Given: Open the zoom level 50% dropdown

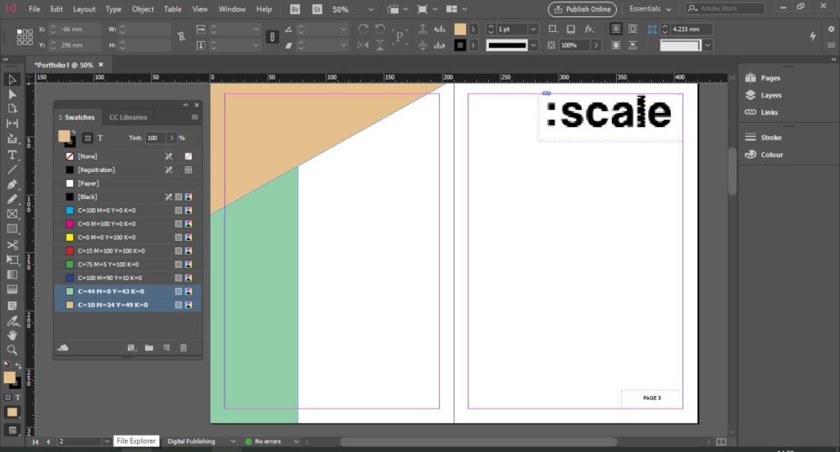Looking at the screenshot, I should point(371,10).
